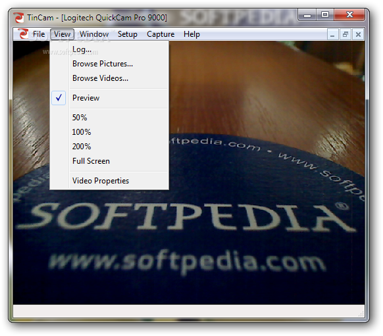
Task: Choose Log... from the View menu
Action: [x=109, y=49]
